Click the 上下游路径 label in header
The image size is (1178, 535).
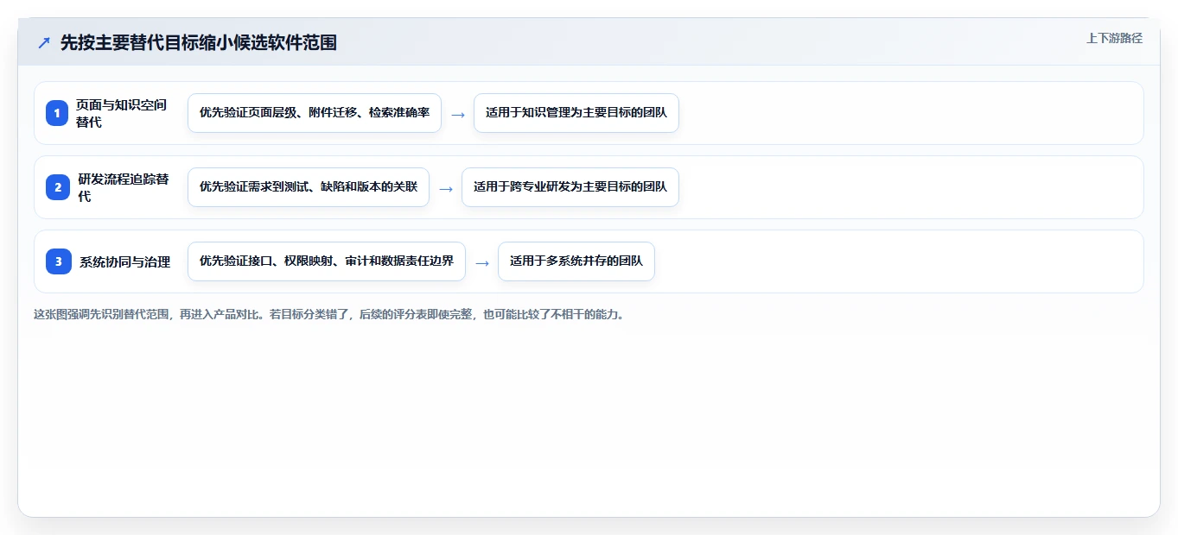(x=1114, y=38)
